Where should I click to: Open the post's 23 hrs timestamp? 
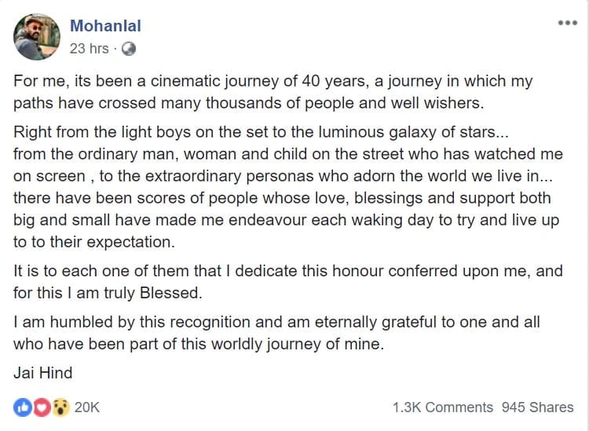pyautogui.click(x=89, y=49)
